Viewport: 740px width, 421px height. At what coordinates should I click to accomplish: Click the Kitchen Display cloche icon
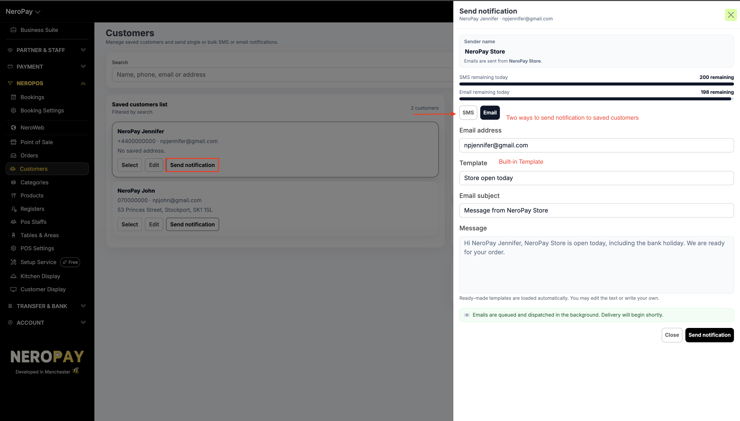pos(13,276)
